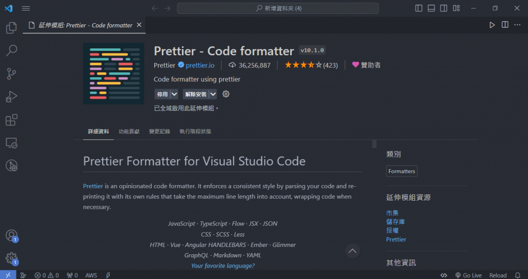Click the extension settings gear icon
Viewport: 528px width, 279px height.
pyautogui.click(x=226, y=94)
